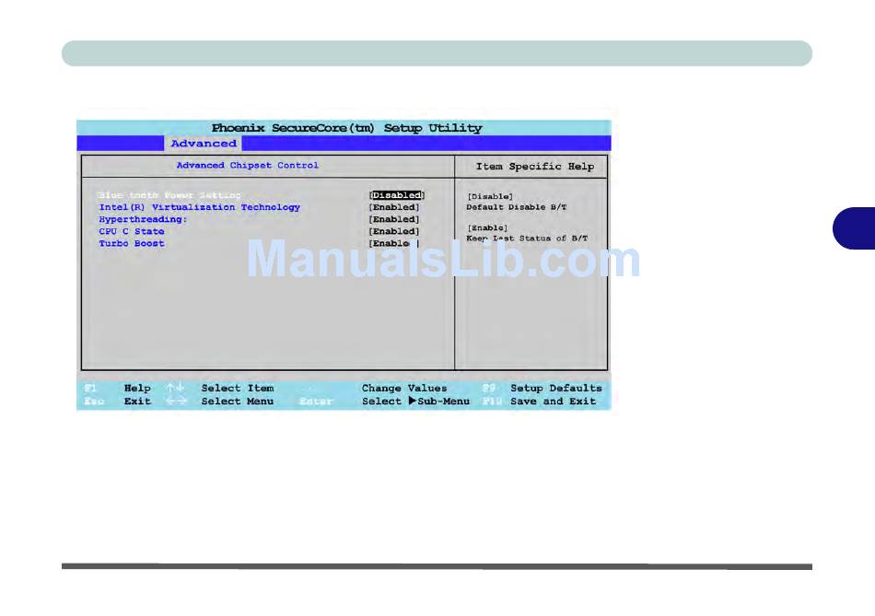
Task: Select the Advanced menu tab
Action: [x=204, y=144]
